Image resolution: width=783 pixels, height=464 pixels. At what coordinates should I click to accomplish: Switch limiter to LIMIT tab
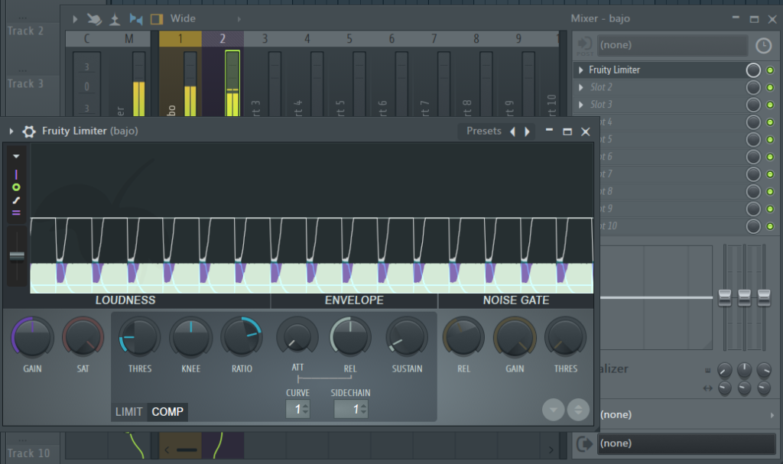[128, 412]
